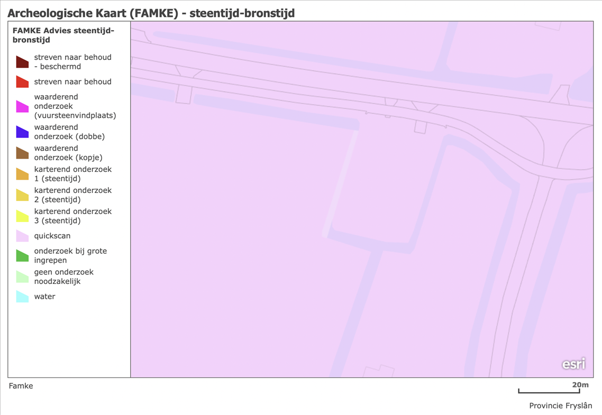602x415 pixels.
Task: Select the brown 'kopje' legend swatch
Action: [x=22, y=153]
